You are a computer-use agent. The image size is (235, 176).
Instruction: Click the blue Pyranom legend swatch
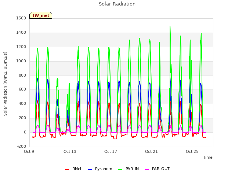pos(90,169)
